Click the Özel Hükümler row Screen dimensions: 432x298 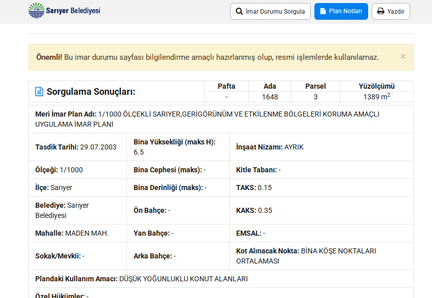click(x=221, y=293)
